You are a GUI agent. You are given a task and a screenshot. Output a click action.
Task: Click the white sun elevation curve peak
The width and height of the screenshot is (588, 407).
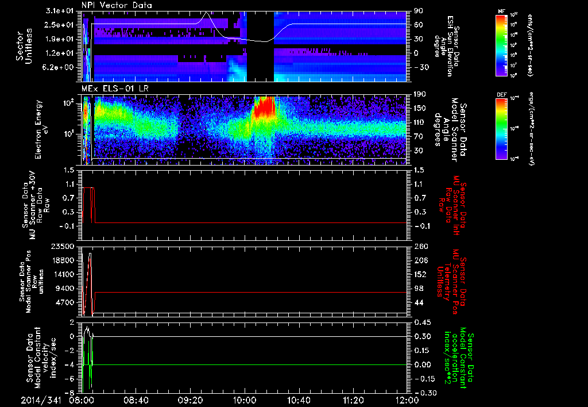207,13
